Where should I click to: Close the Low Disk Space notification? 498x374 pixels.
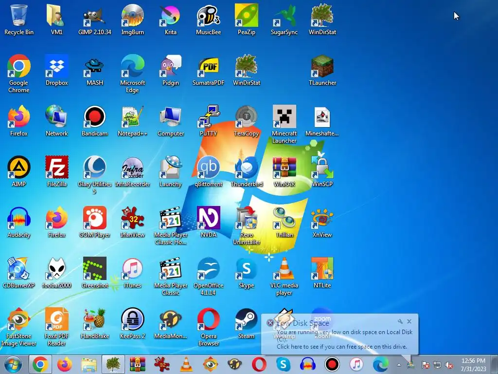[409, 321]
